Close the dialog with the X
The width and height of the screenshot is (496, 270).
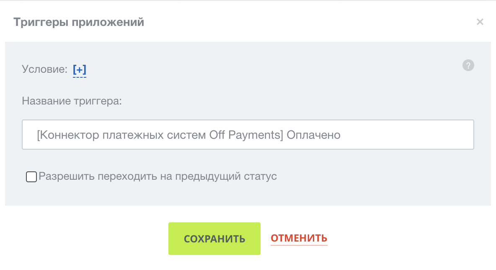coord(480,22)
